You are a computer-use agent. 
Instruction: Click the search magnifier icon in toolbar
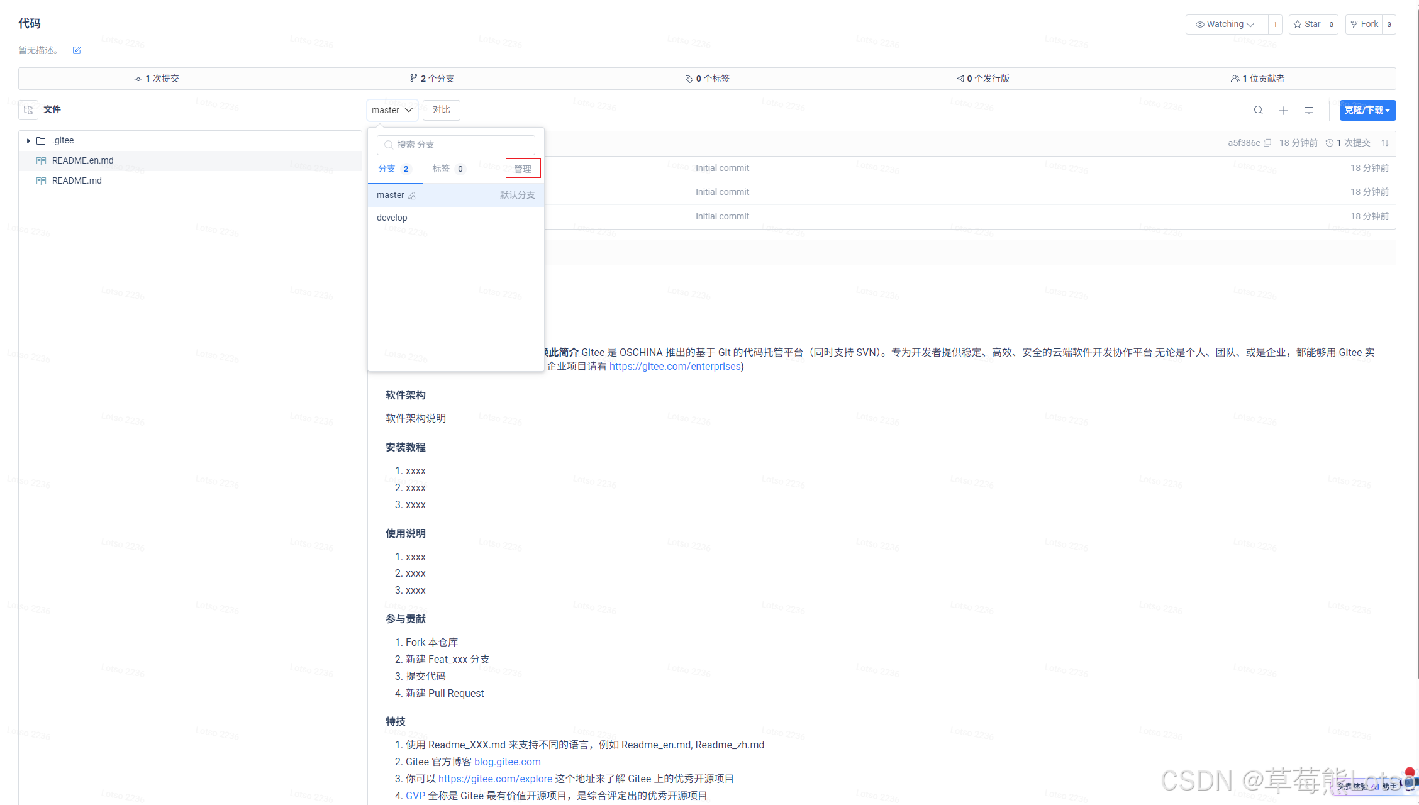pos(1258,110)
